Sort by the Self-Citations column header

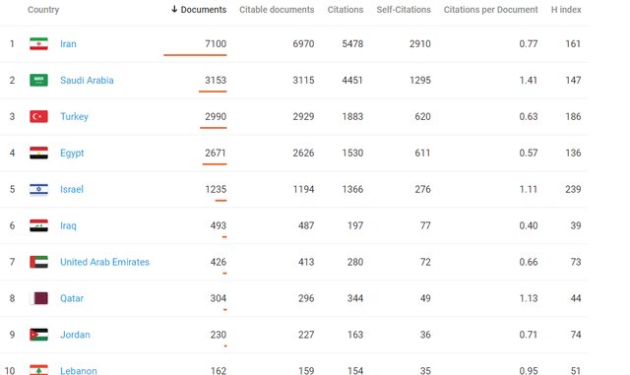point(404,10)
